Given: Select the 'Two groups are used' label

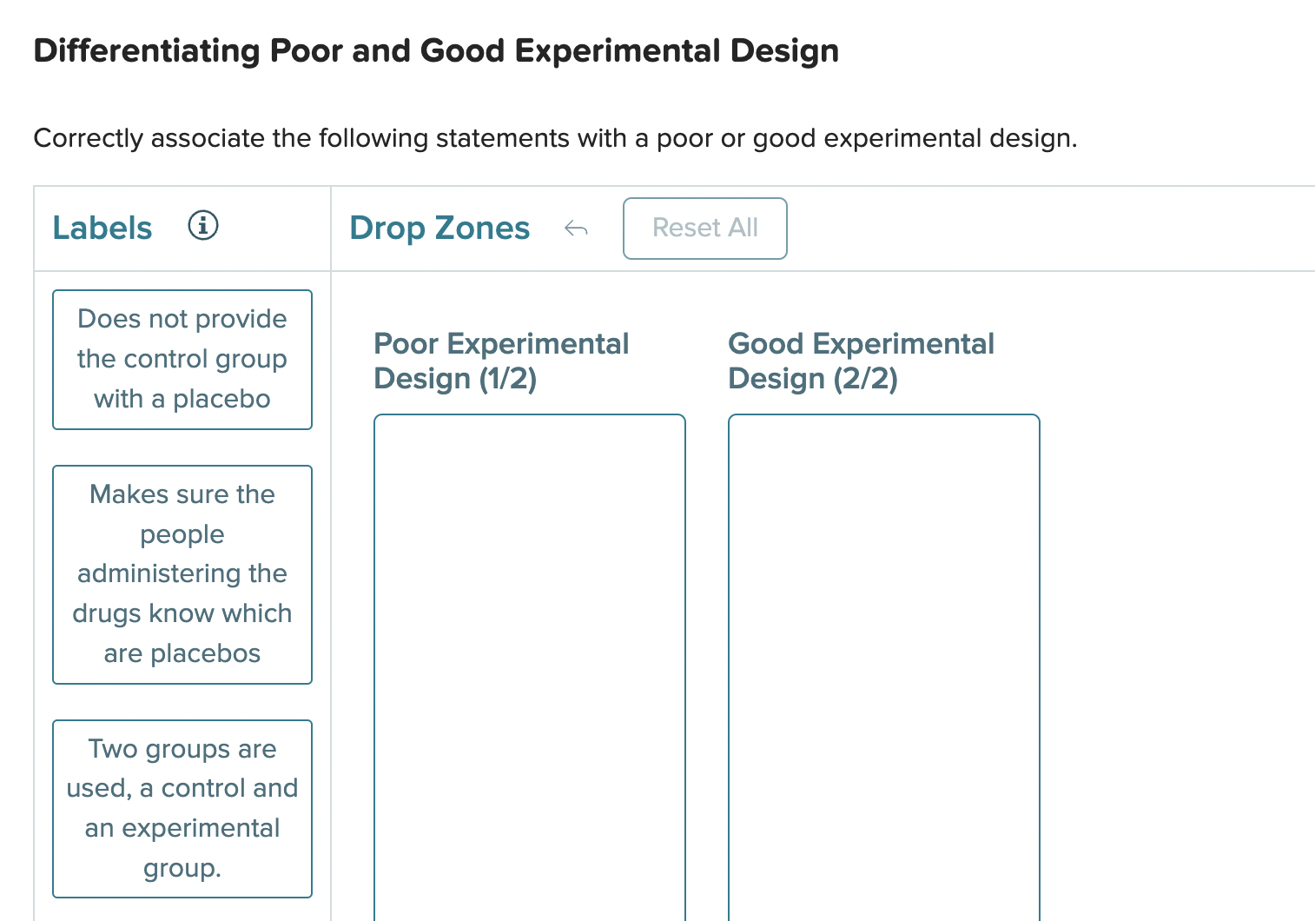Looking at the screenshot, I should point(182,808).
